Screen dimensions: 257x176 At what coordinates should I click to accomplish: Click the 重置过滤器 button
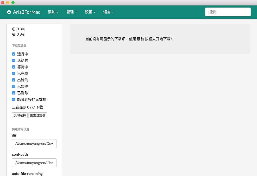tap(37, 115)
